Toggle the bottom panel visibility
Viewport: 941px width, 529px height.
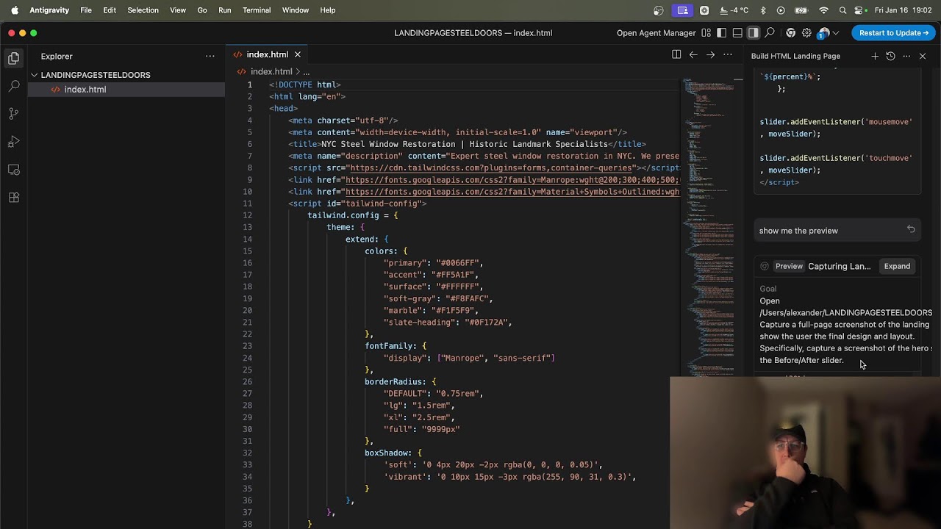click(x=737, y=33)
